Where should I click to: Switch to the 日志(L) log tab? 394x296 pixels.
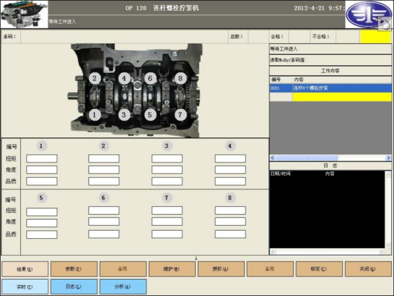[x=73, y=286]
